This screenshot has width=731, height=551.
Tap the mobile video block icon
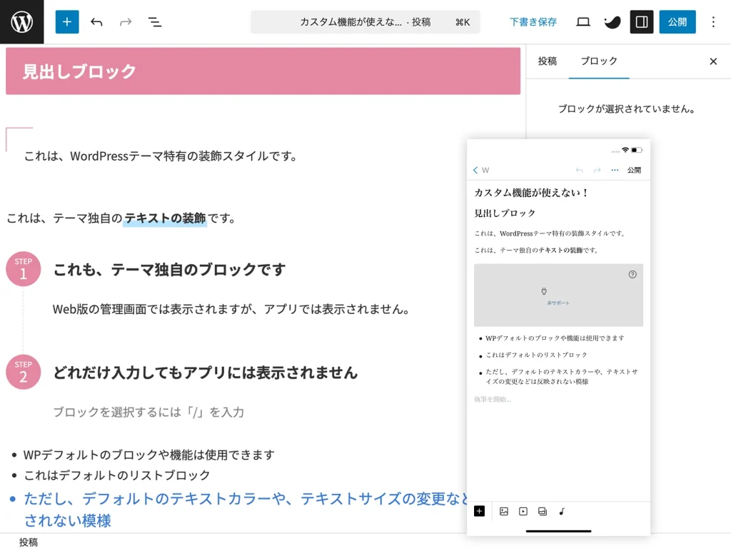pyautogui.click(x=523, y=511)
